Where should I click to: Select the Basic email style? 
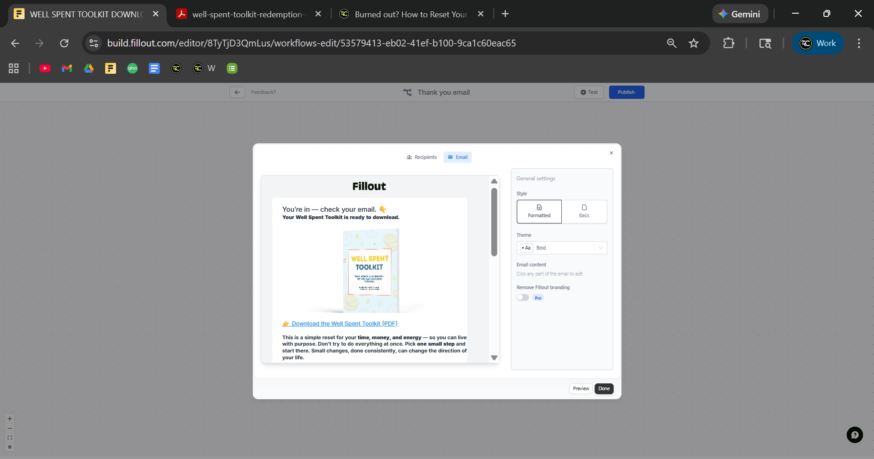584,211
